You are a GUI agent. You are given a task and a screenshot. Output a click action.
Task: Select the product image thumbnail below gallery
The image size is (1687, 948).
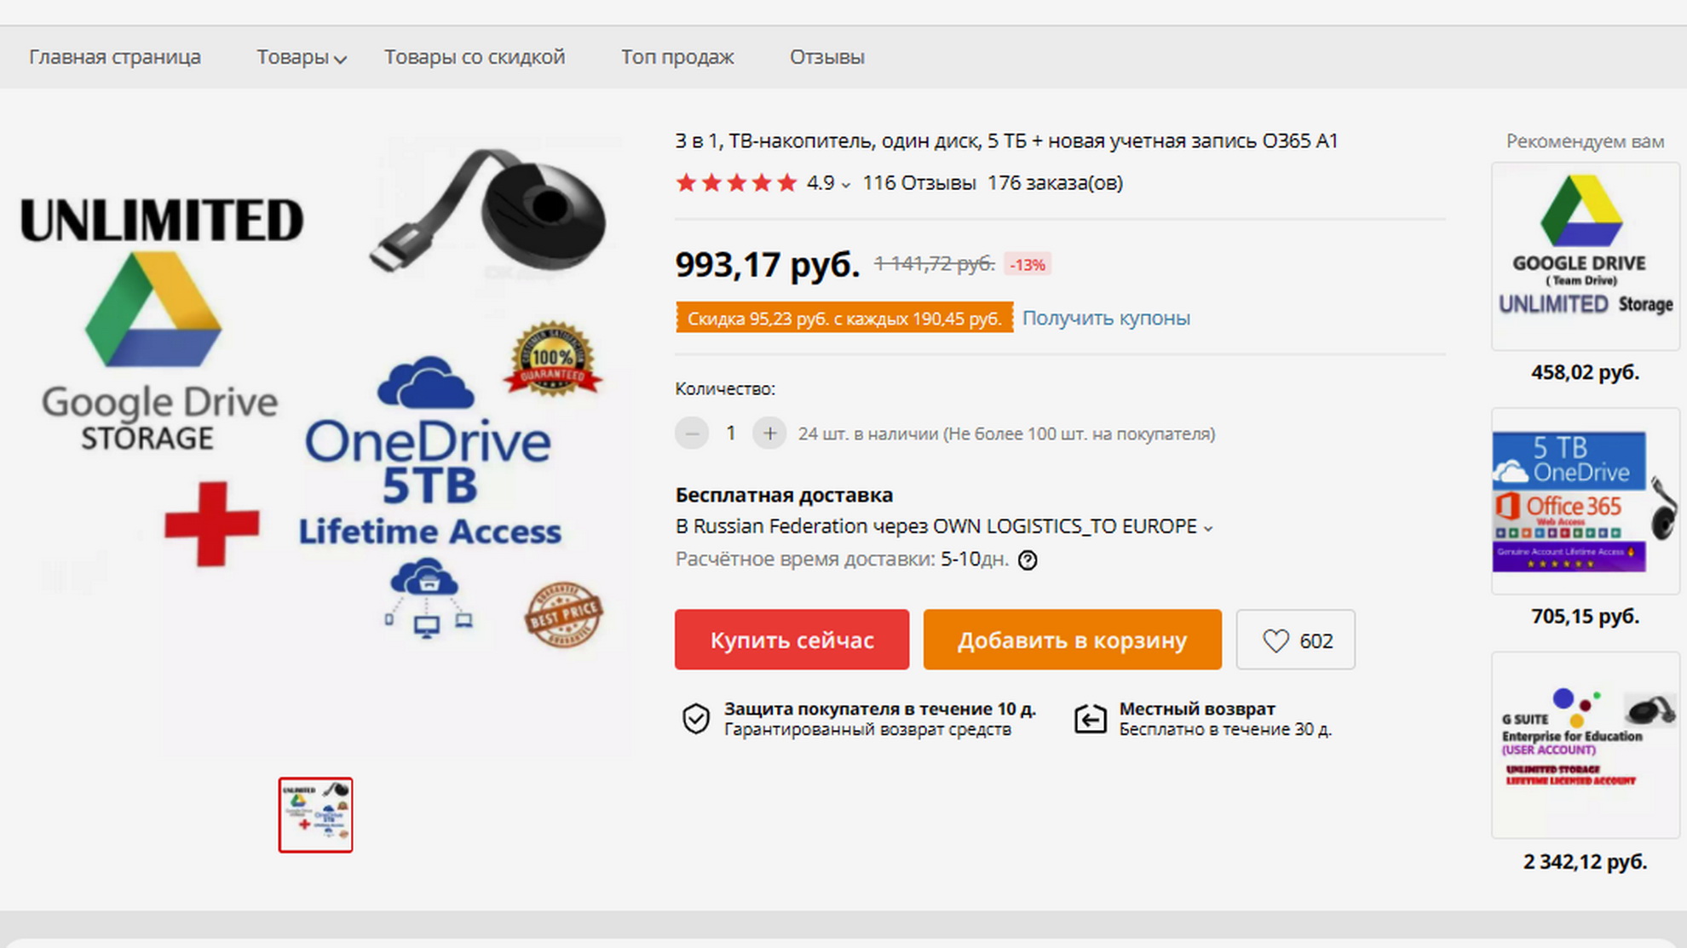[x=315, y=814]
